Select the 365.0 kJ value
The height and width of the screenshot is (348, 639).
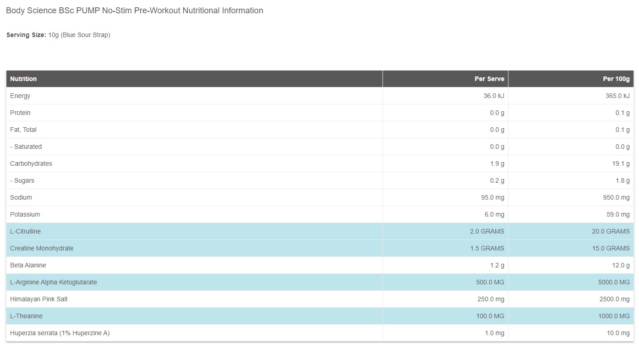(x=617, y=96)
